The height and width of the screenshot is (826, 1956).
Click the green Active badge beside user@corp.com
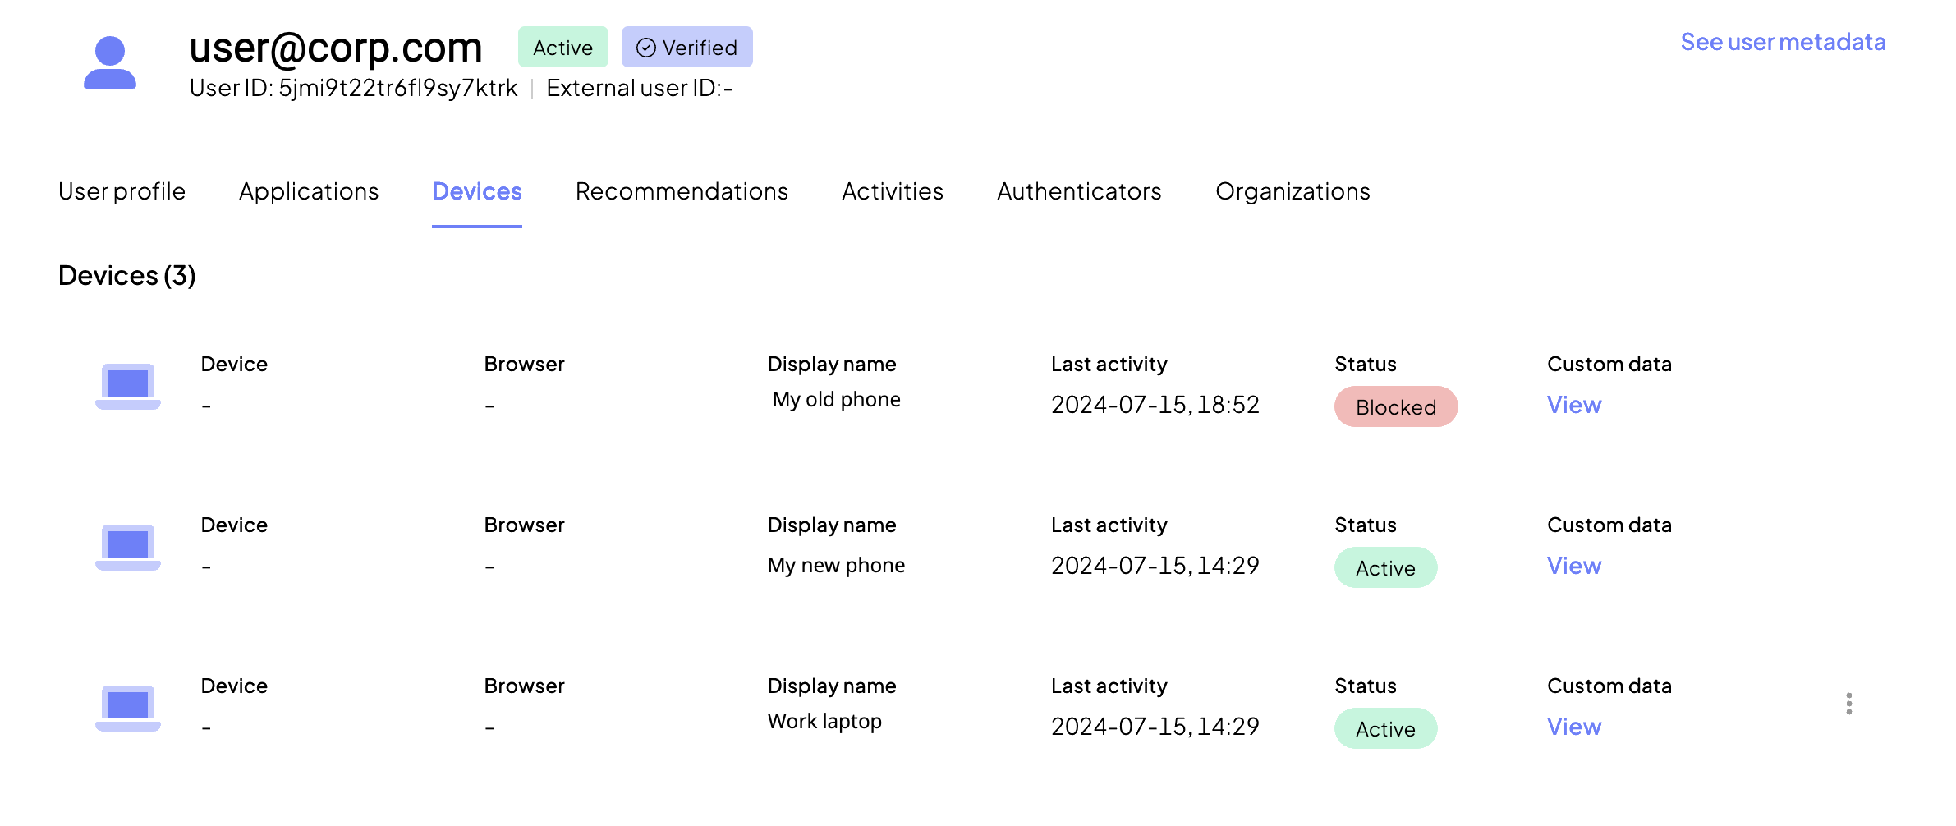[562, 48]
